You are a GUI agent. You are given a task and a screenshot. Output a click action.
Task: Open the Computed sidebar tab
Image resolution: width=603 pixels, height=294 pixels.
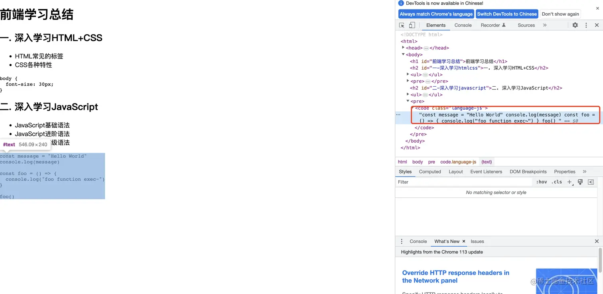[x=430, y=171]
